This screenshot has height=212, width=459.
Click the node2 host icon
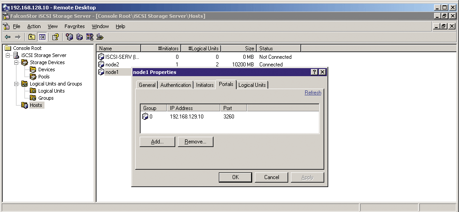click(x=101, y=64)
